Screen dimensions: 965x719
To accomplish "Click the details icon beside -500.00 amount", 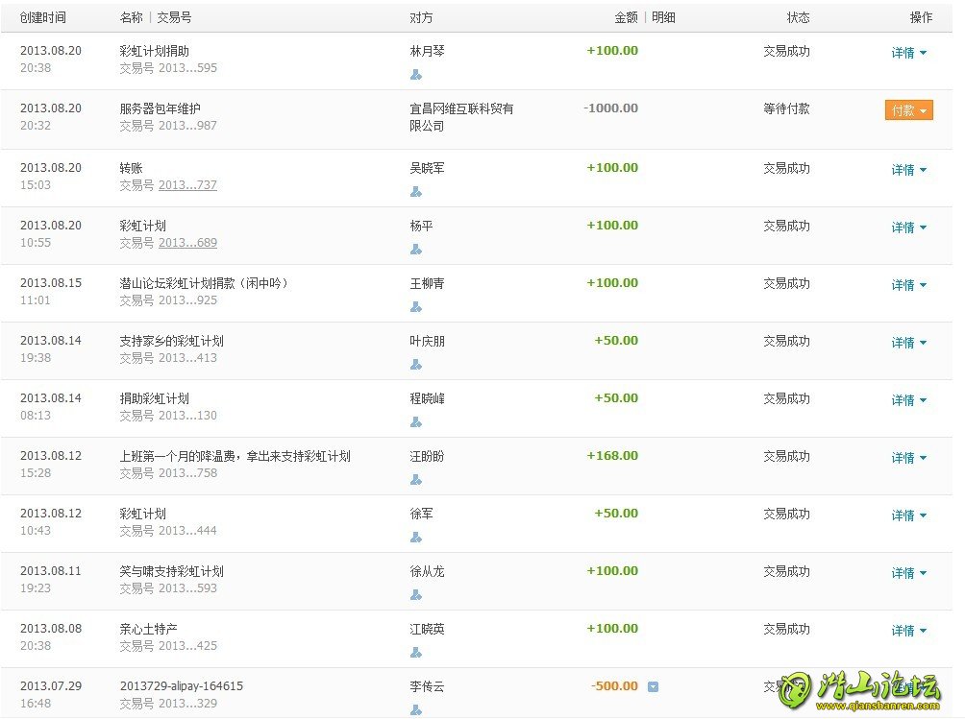I will point(653,686).
